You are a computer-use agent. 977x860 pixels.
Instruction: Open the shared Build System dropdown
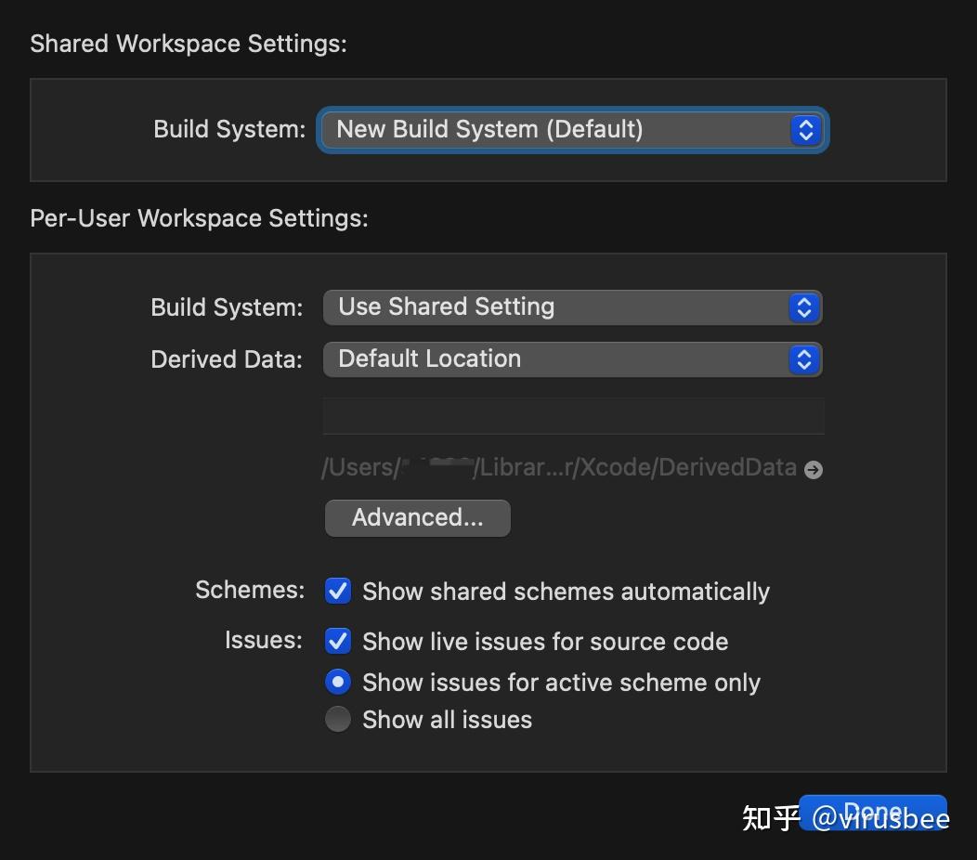click(571, 130)
